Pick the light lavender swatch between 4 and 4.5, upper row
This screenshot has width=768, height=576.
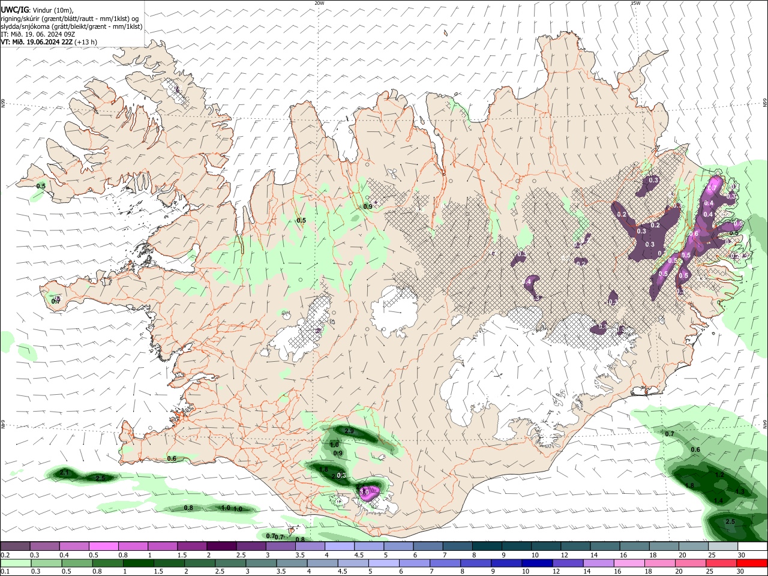[x=338, y=546]
